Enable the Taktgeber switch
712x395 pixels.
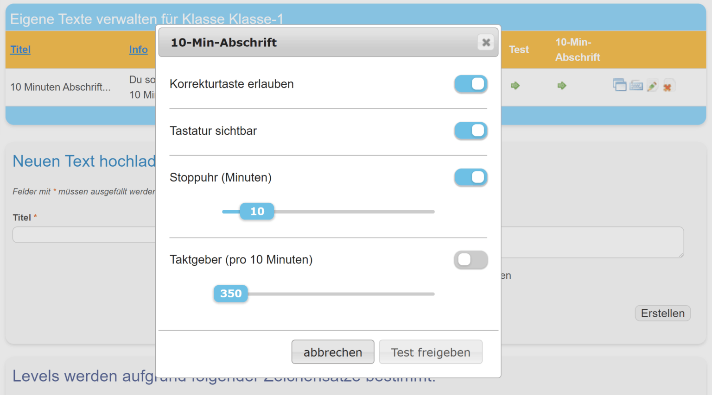[471, 260]
